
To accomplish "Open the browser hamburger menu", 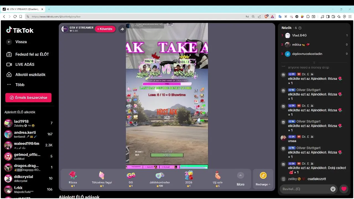I will (x=350, y=17).
